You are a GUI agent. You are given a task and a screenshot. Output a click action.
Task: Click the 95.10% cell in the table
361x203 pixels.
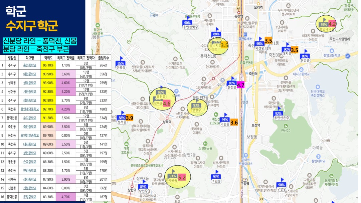point(48,65)
